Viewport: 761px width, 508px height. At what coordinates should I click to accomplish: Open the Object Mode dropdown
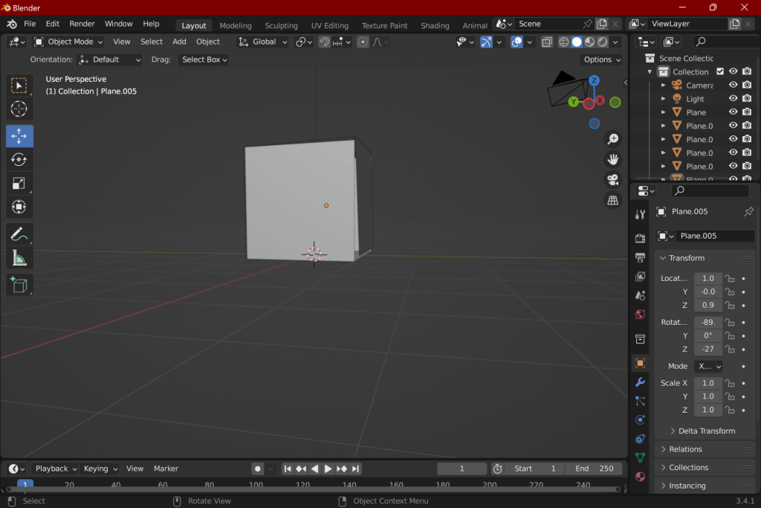tap(68, 42)
